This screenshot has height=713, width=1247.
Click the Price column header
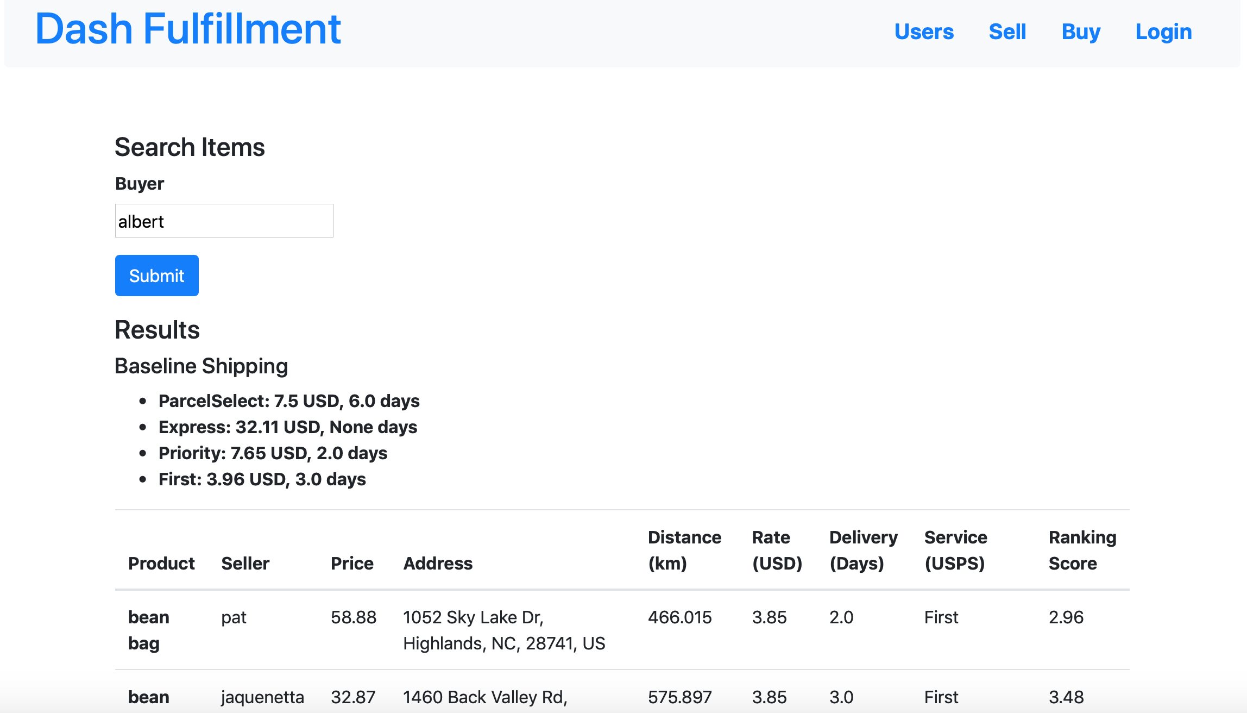(x=352, y=564)
